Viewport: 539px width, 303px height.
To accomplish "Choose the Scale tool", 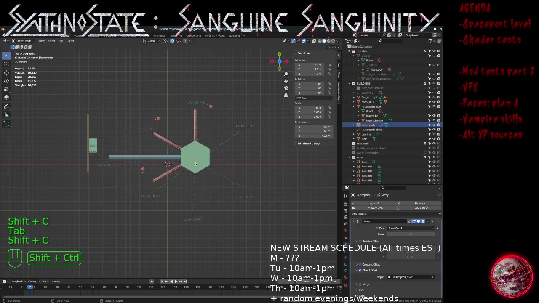I will [6, 89].
